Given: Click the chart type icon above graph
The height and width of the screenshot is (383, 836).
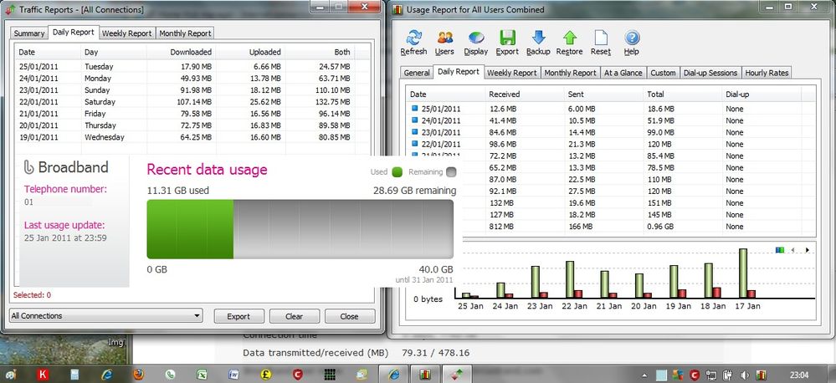Looking at the screenshot, I should click(780, 249).
